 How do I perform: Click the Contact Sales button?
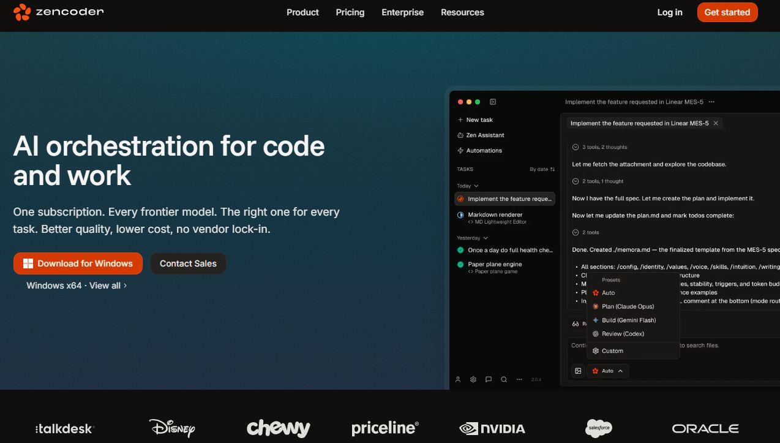point(188,263)
